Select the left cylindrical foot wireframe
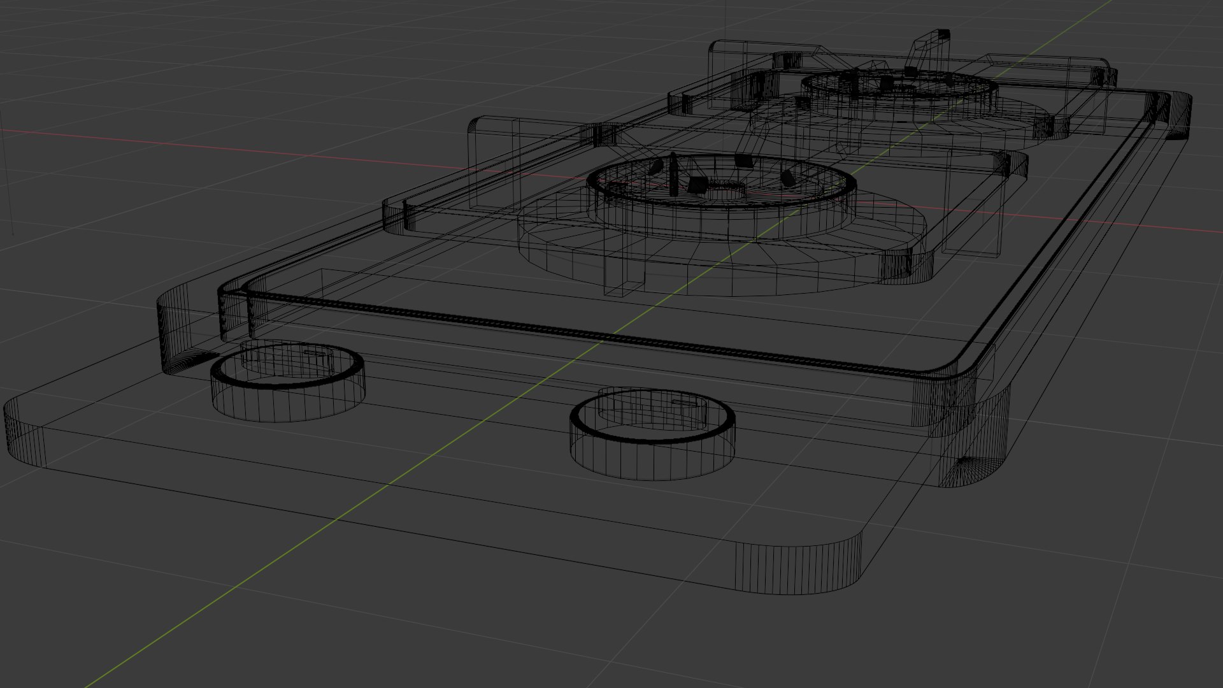1223x688 pixels. click(288, 381)
